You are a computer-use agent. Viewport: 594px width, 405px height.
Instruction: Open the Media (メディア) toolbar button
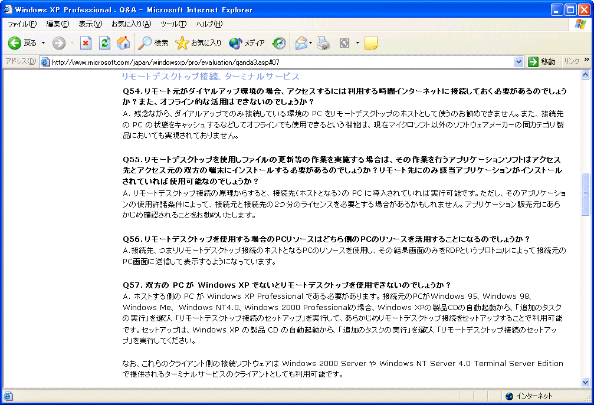(247, 43)
